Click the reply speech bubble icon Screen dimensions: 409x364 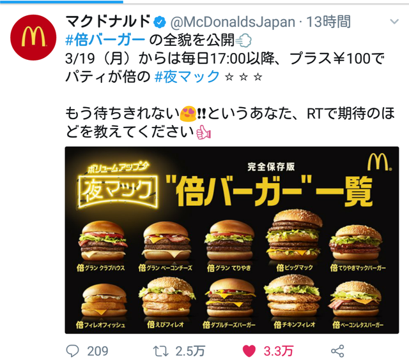point(72,351)
